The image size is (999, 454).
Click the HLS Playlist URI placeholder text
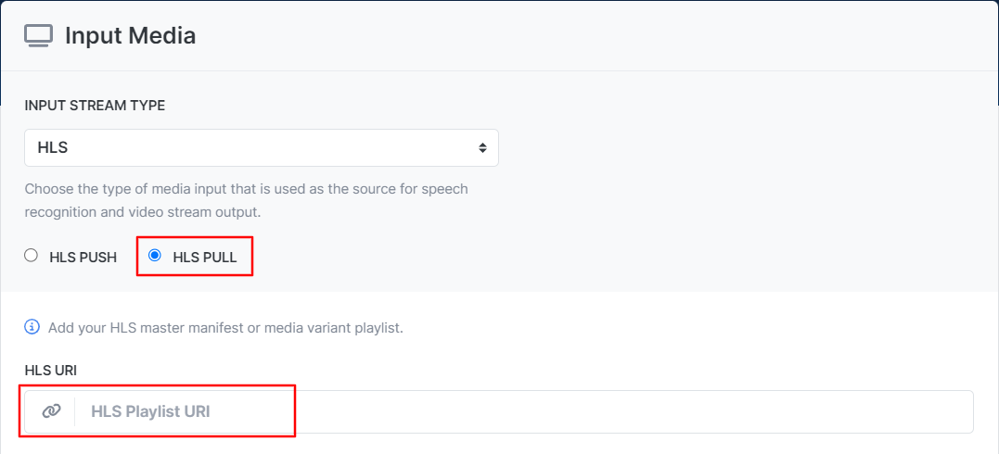point(150,411)
